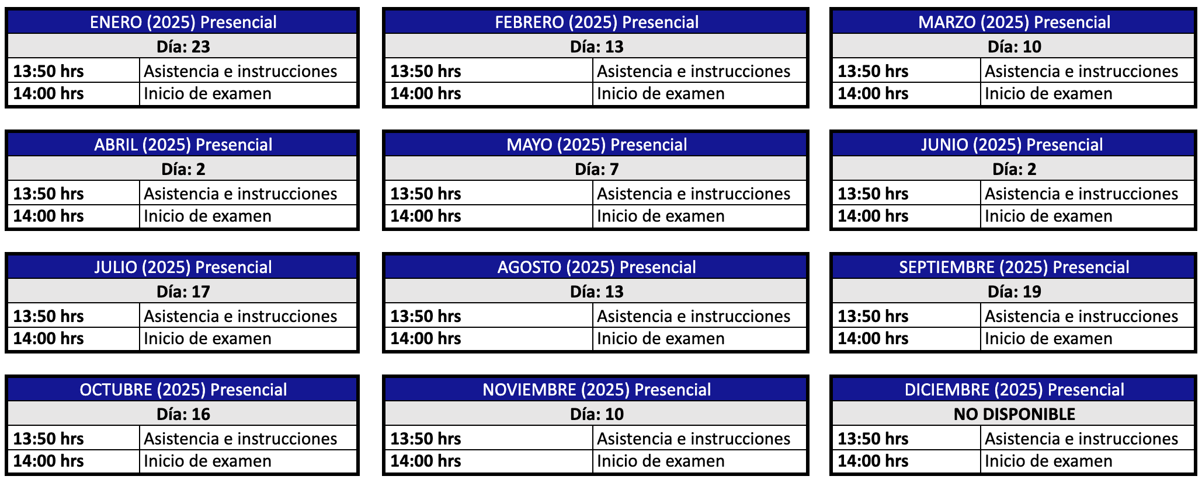Screen dimensions: 1202x483
Task: Select the OCTUBRE (2025) Presencial header
Action: click(x=183, y=390)
